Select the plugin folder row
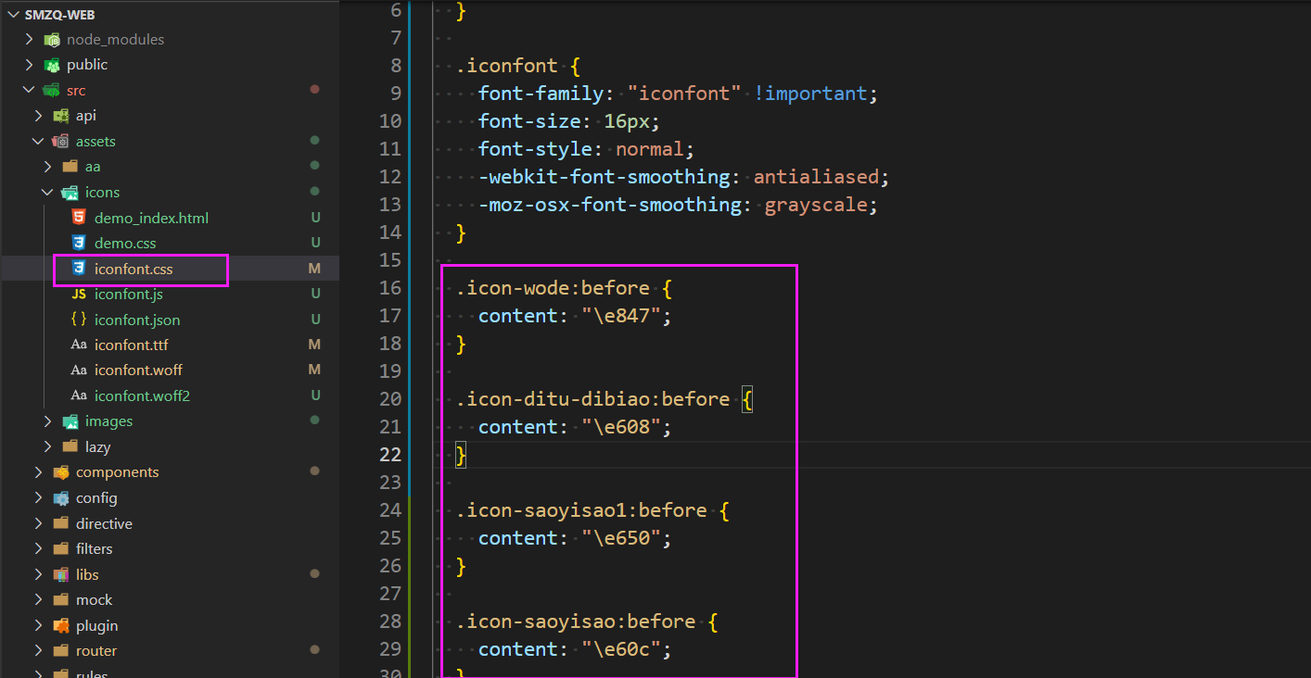The image size is (1311, 678). [x=170, y=626]
